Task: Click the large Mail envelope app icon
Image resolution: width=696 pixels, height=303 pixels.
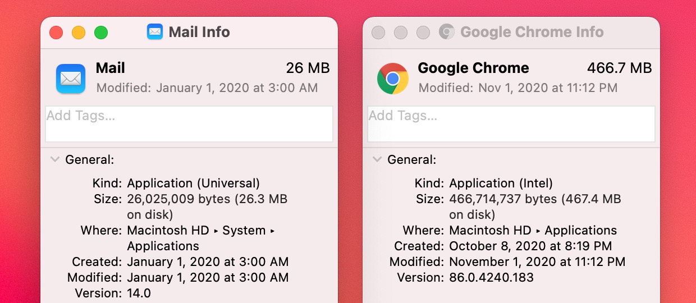Action: [x=71, y=79]
